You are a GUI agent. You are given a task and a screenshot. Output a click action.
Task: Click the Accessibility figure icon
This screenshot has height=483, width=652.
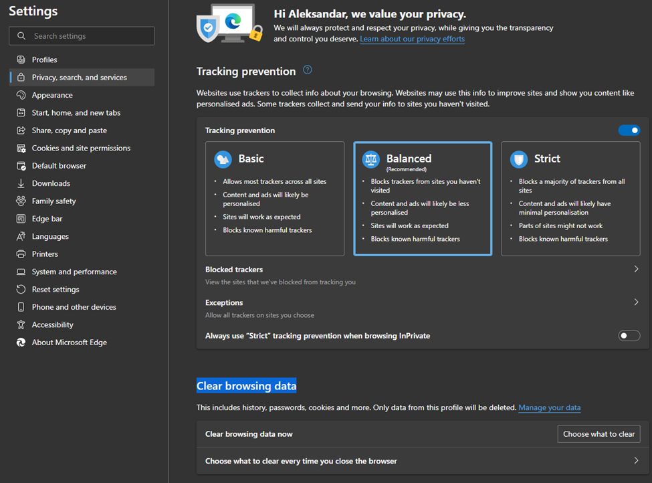(x=21, y=324)
